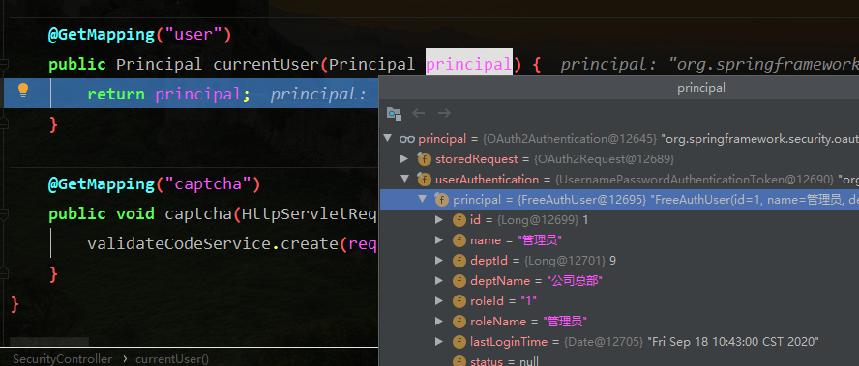Click the field icon next to roleId

(x=459, y=301)
